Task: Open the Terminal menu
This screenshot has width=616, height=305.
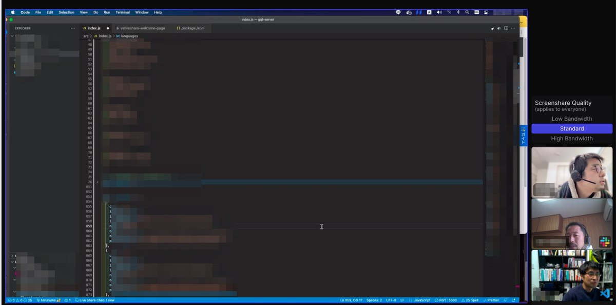Action: click(123, 12)
